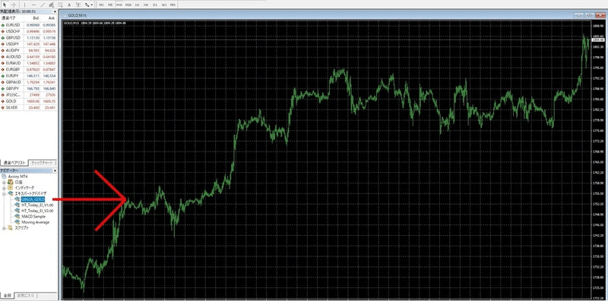The width and height of the screenshot is (608, 301).
Task: Switch chart to H4 timeframe
Action: (x=146, y=5)
